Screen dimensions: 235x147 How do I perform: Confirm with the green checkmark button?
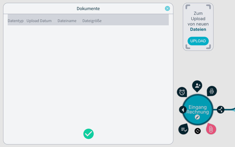pyautogui.click(x=88, y=134)
